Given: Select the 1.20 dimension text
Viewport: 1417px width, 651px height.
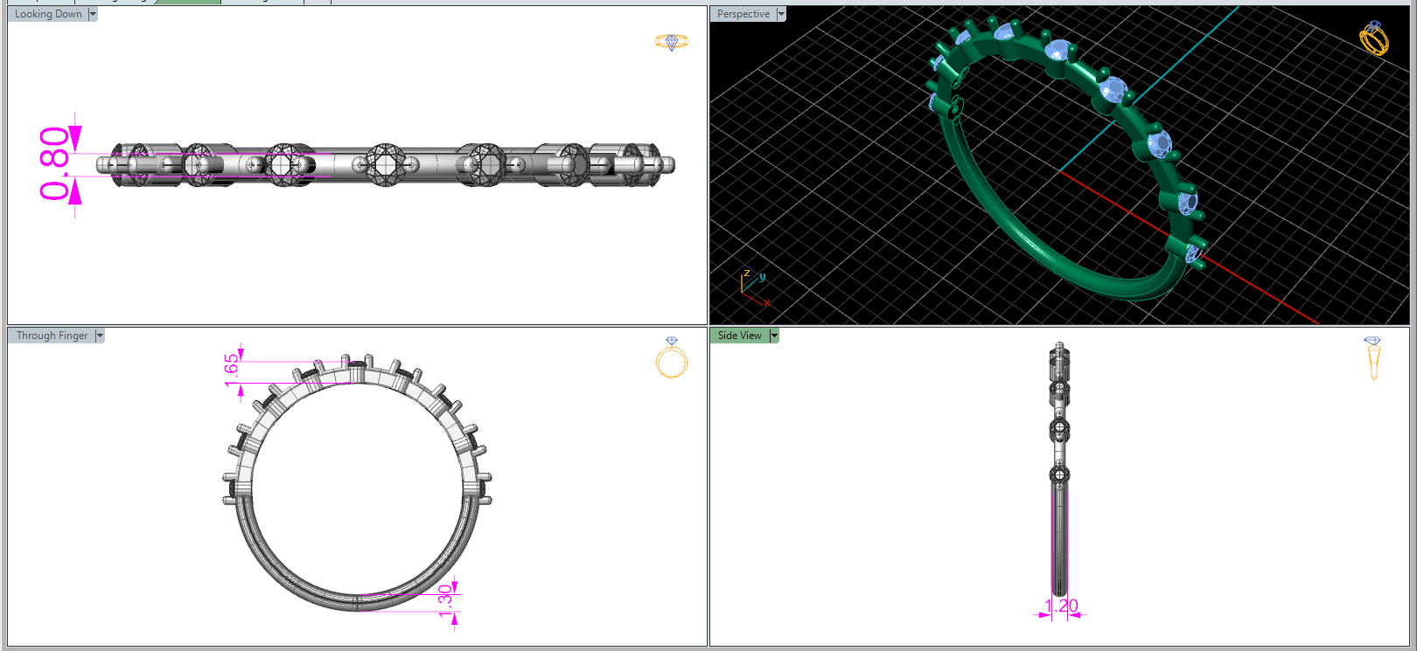Looking at the screenshot, I should point(1061,605).
